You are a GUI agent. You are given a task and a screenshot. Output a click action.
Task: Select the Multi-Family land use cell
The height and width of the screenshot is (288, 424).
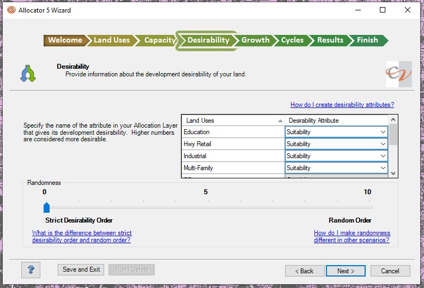233,168
